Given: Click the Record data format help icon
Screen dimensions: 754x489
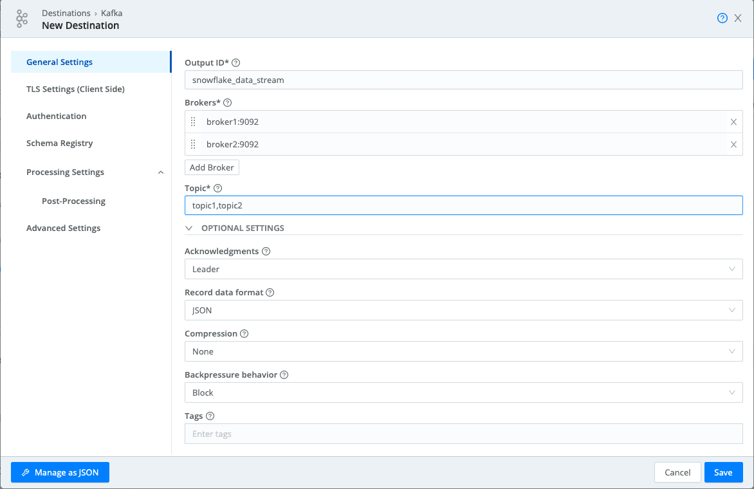Looking at the screenshot, I should pyautogui.click(x=270, y=293).
